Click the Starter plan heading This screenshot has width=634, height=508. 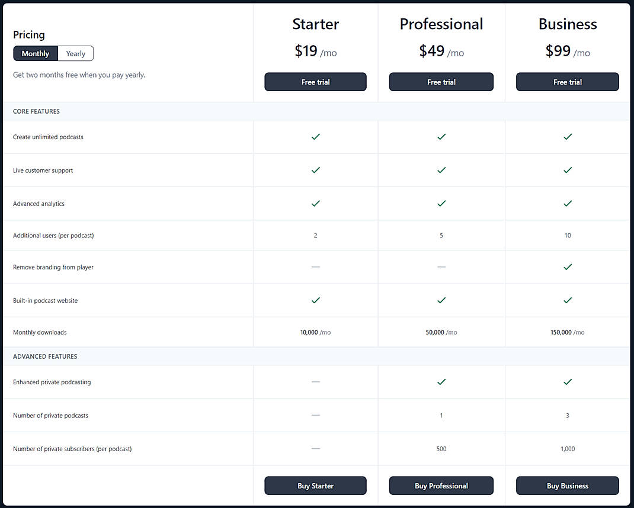315,24
